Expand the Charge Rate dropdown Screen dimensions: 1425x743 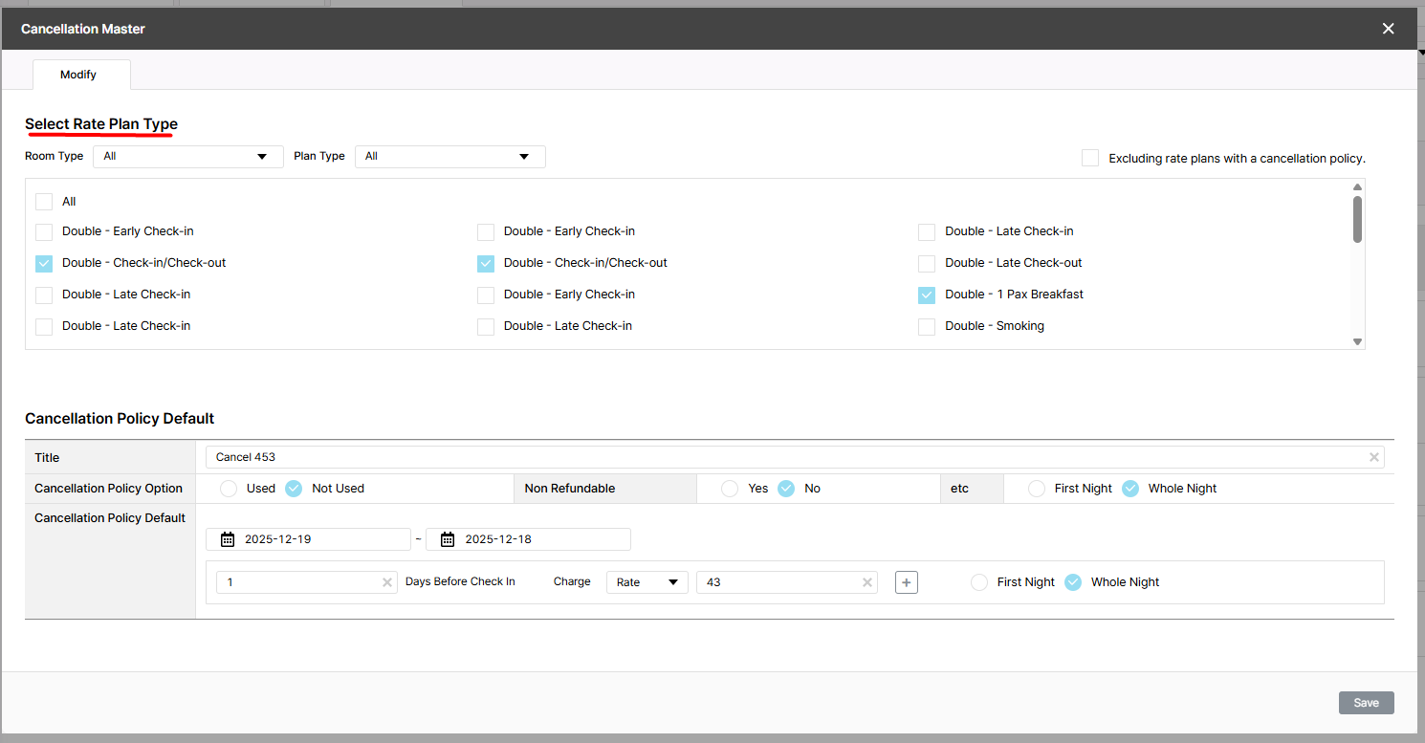(647, 582)
